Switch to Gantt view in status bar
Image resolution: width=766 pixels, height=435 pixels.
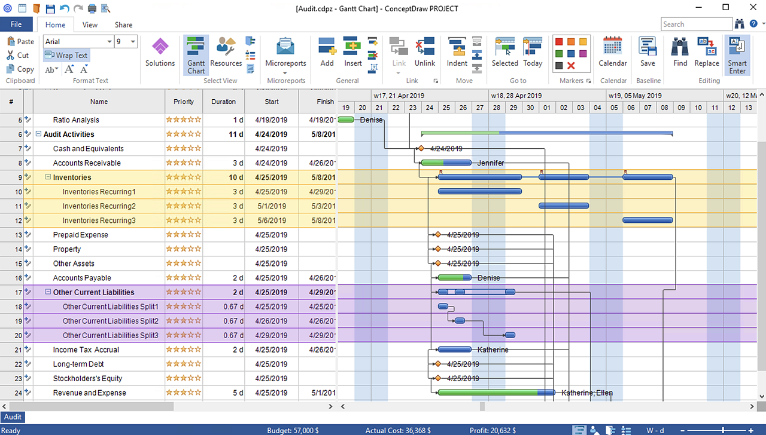(x=579, y=430)
